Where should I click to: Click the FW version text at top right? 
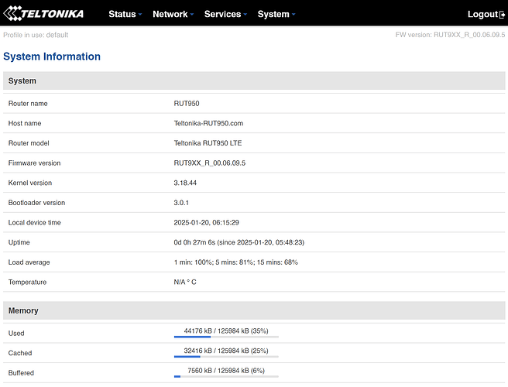pos(450,35)
